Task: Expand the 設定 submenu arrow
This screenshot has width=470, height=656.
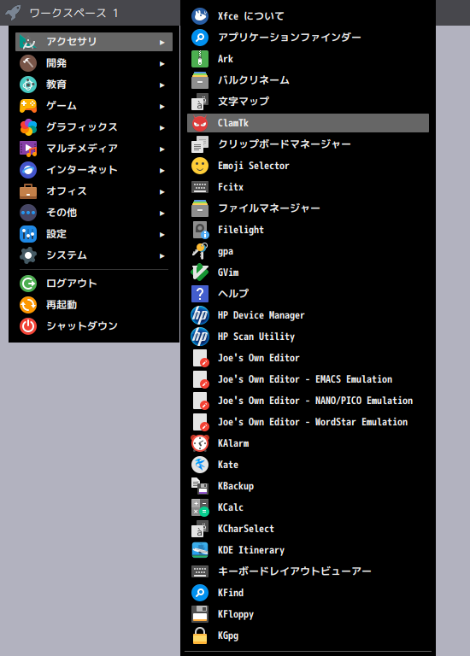Action: (162, 234)
